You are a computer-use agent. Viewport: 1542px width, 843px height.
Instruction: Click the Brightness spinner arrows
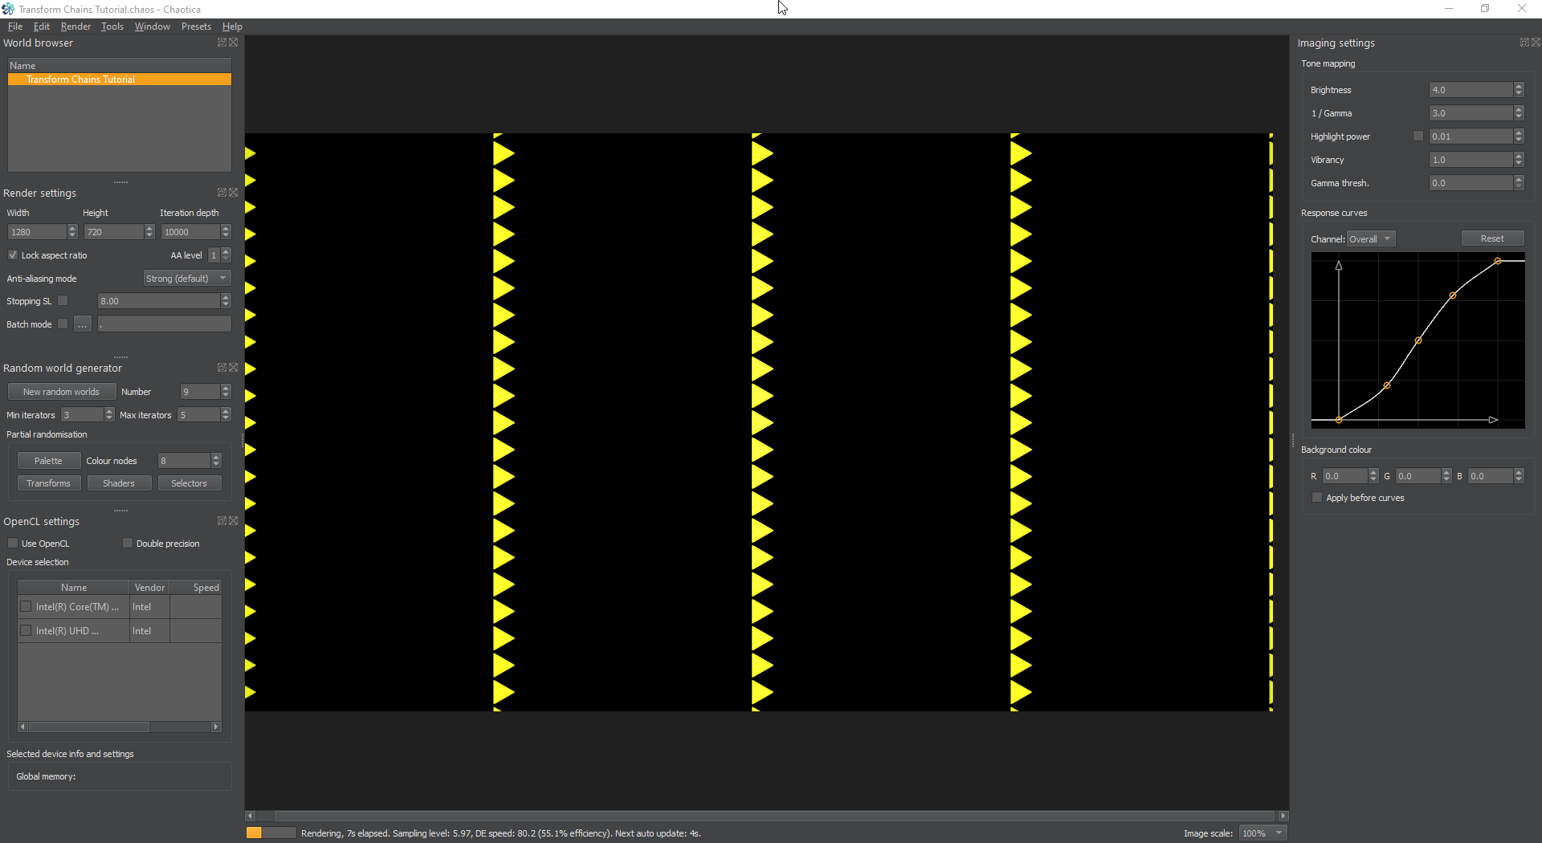[x=1519, y=90]
